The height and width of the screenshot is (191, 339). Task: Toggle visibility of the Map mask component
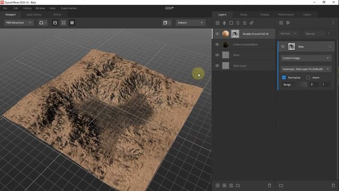pos(283,47)
